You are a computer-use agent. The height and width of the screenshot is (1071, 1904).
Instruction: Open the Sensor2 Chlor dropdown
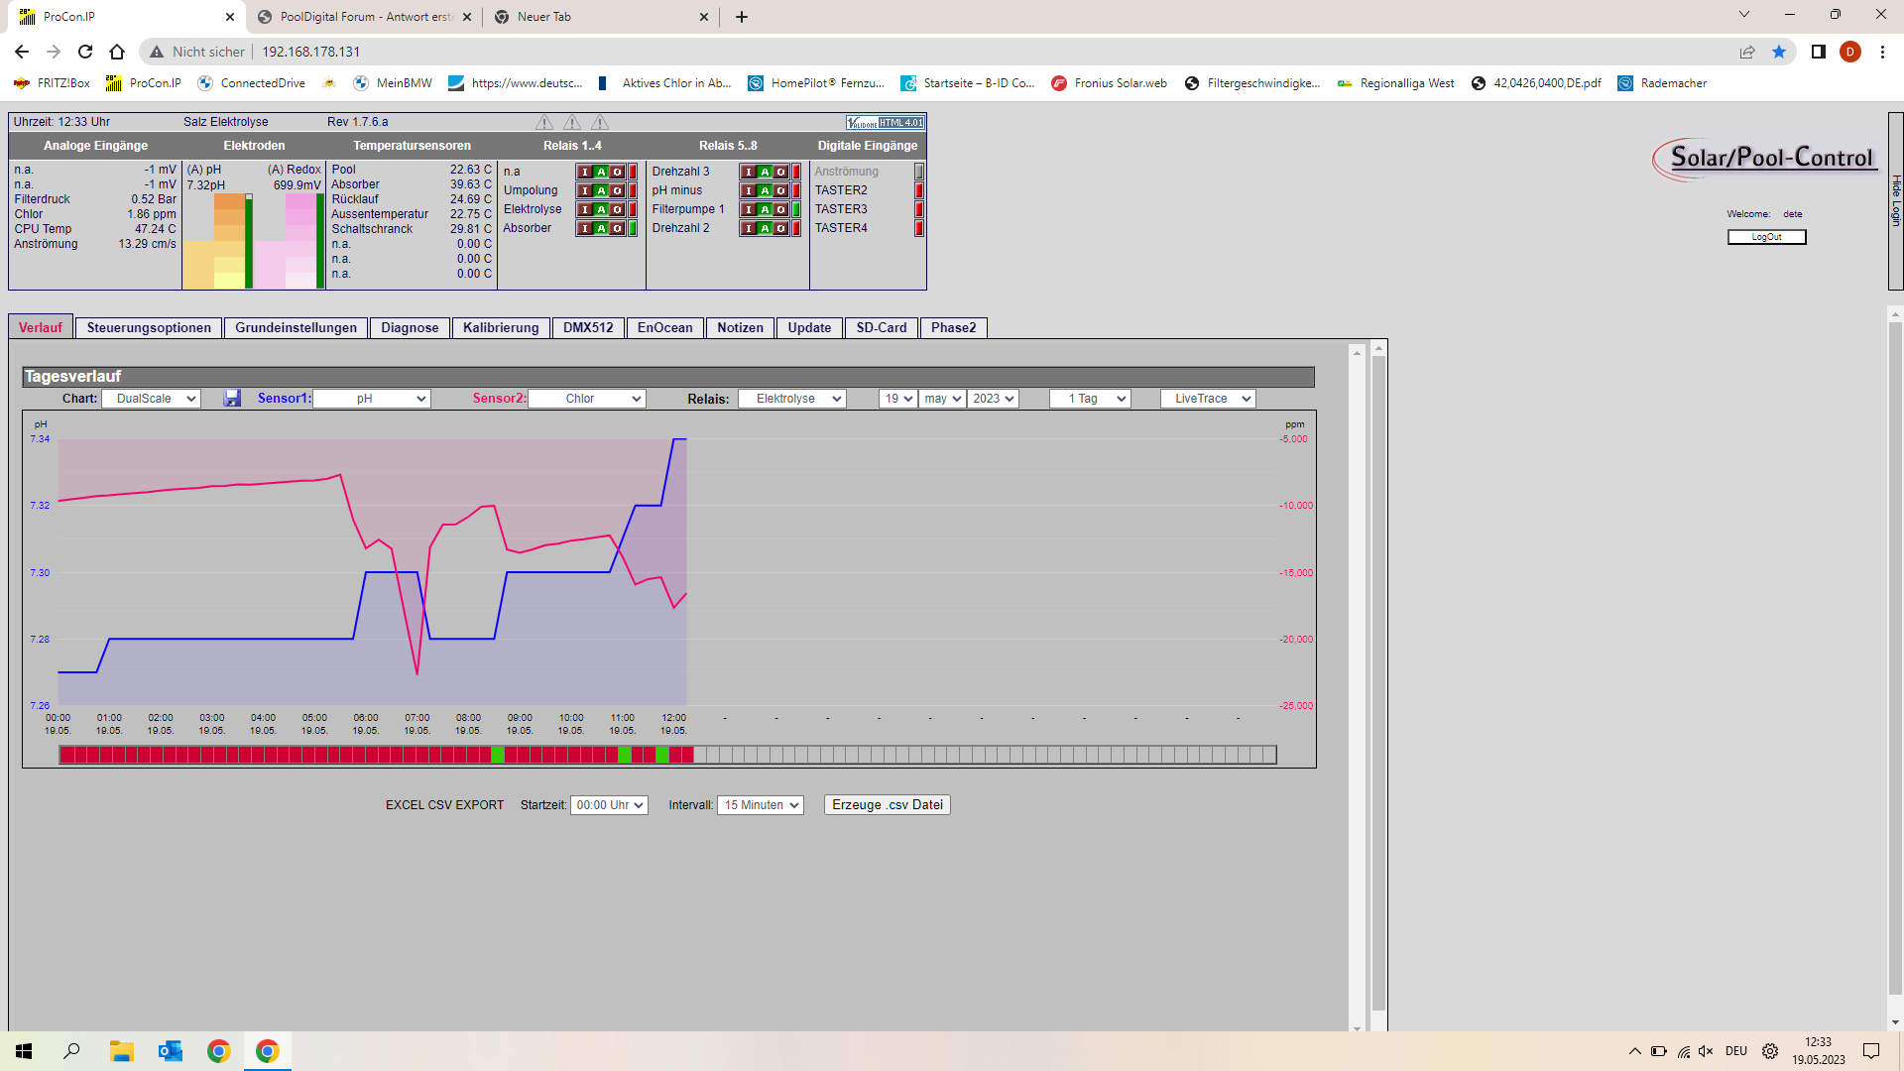click(587, 399)
